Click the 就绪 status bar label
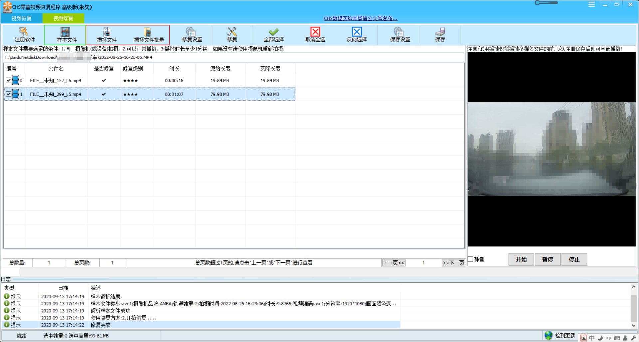The height and width of the screenshot is (342, 639). 22,336
